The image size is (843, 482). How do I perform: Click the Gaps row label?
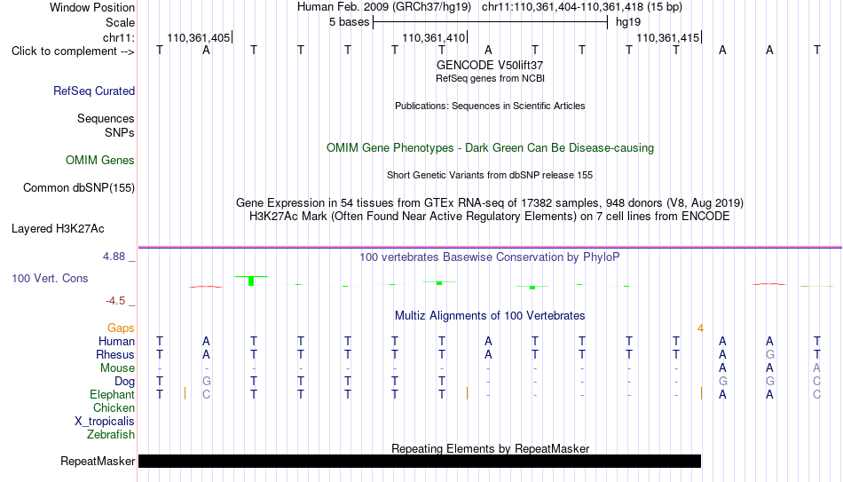point(121,328)
